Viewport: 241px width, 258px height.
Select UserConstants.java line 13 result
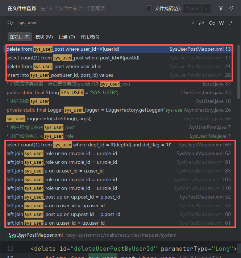pyautogui.click(x=119, y=92)
